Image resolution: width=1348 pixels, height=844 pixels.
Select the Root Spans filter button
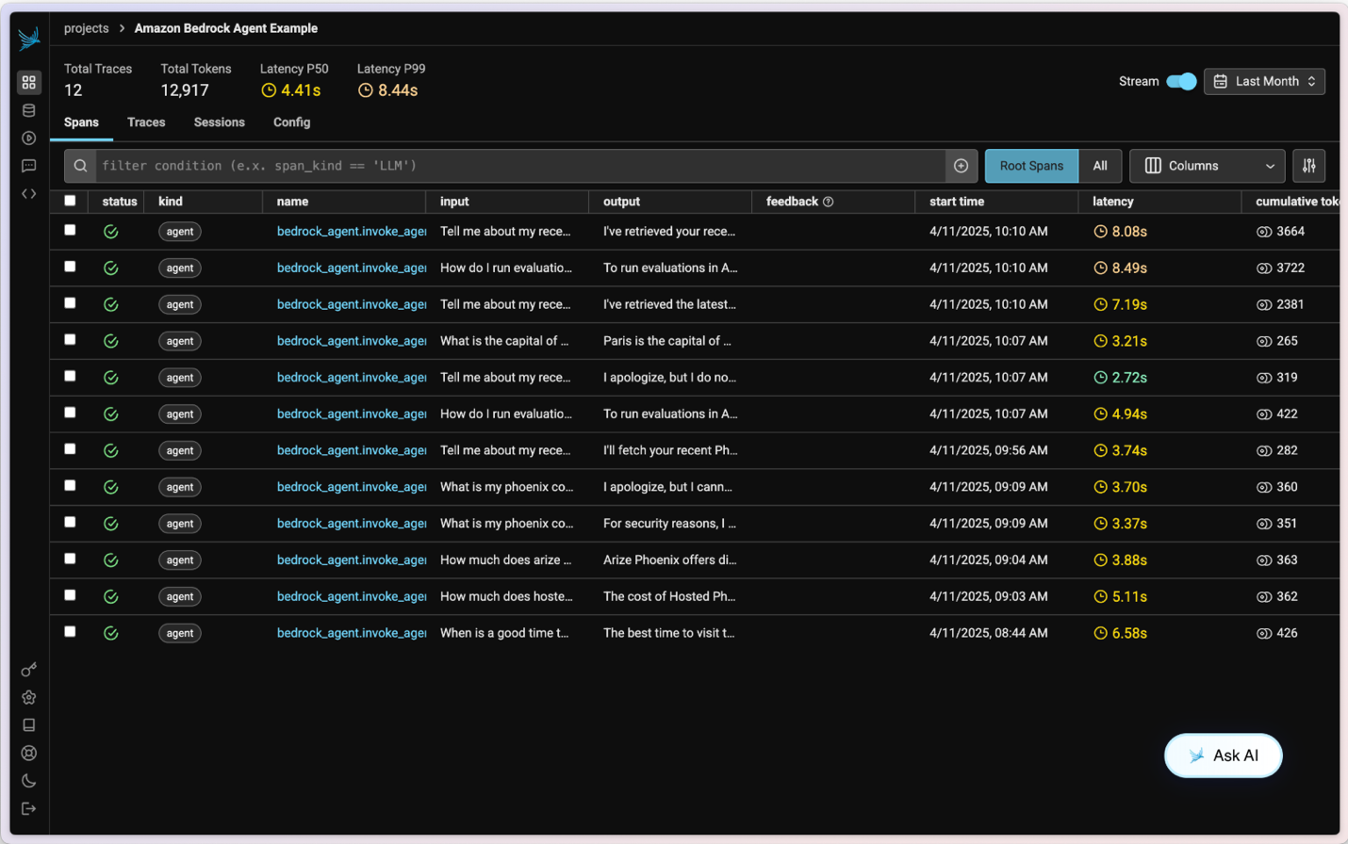pyautogui.click(x=1031, y=166)
